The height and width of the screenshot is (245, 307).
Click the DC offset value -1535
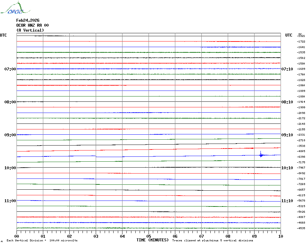[301, 52]
